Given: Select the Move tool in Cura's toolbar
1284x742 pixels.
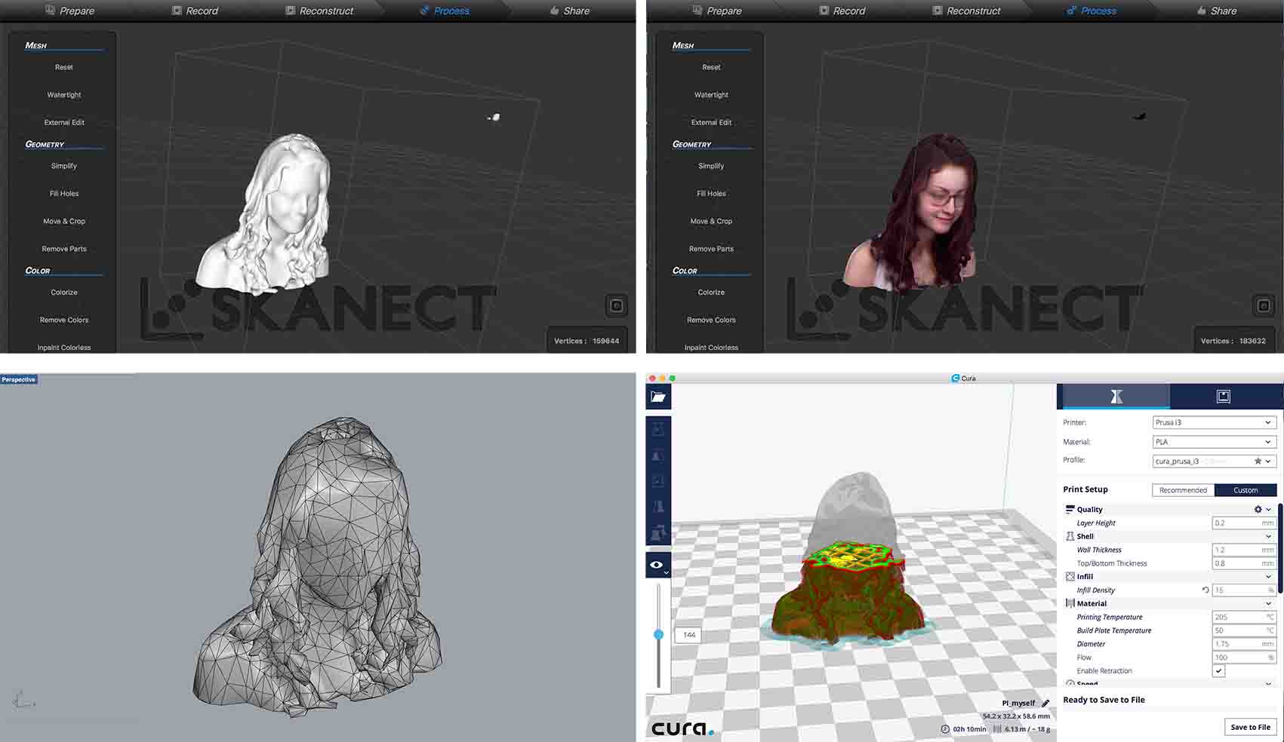Looking at the screenshot, I should pyautogui.click(x=658, y=429).
